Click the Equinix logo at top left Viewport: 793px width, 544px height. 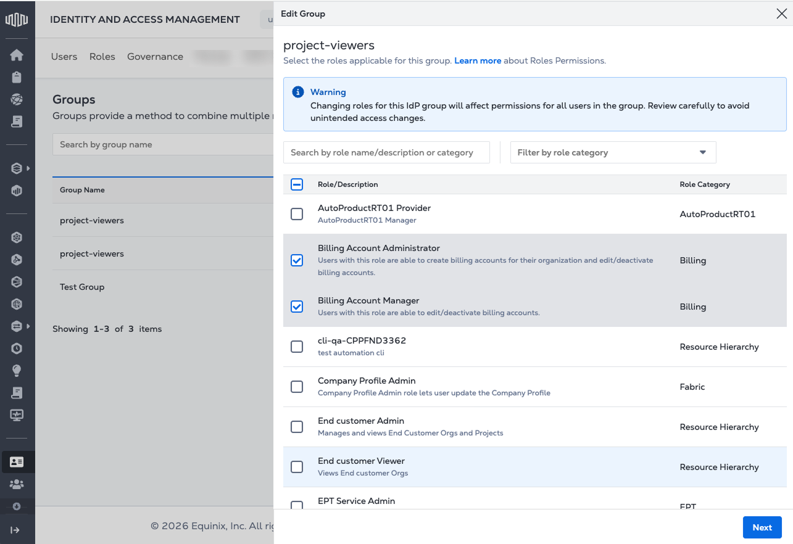tap(17, 20)
